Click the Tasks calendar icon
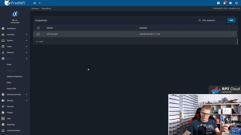The height and width of the screenshot is (135, 241). [3, 46]
